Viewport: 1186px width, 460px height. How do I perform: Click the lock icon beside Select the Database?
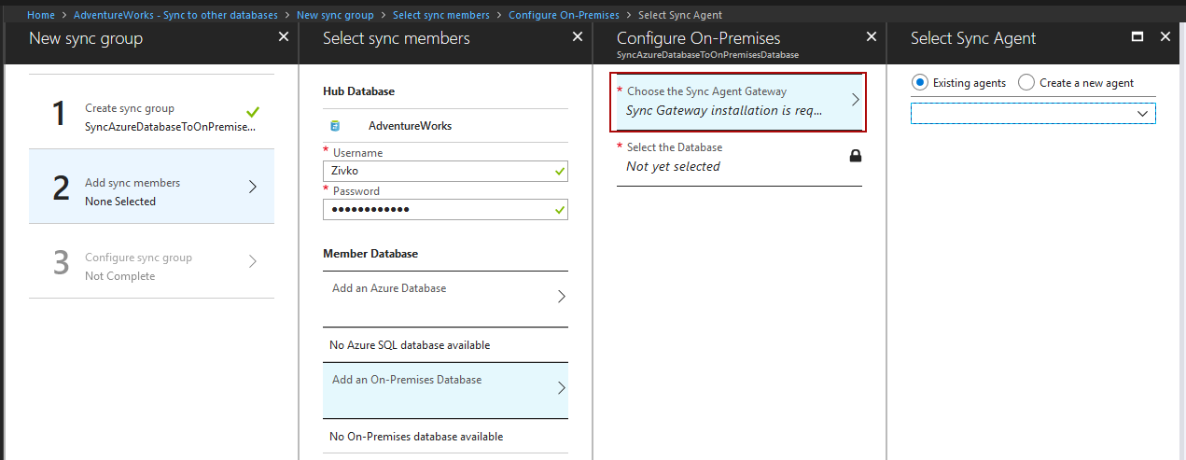click(x=855, y=156)
